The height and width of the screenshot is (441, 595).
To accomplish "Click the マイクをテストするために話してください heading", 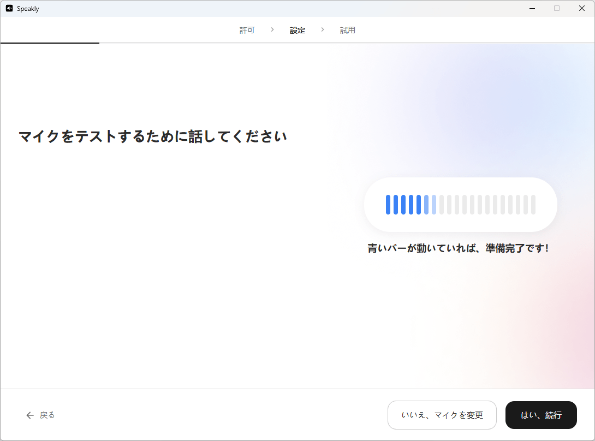I will tap(153, 136).
